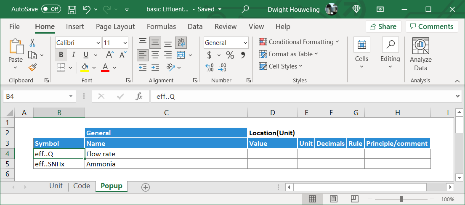
Task: Click the Save floppy disk icon
Action: point(72,9)
